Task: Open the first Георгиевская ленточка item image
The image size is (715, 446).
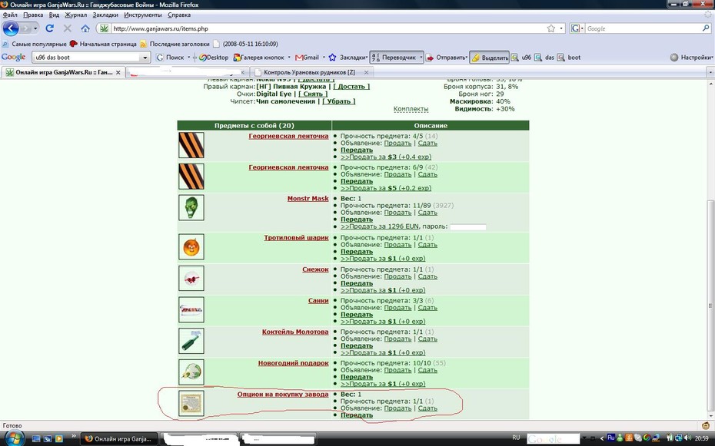Action: point(191,145)
